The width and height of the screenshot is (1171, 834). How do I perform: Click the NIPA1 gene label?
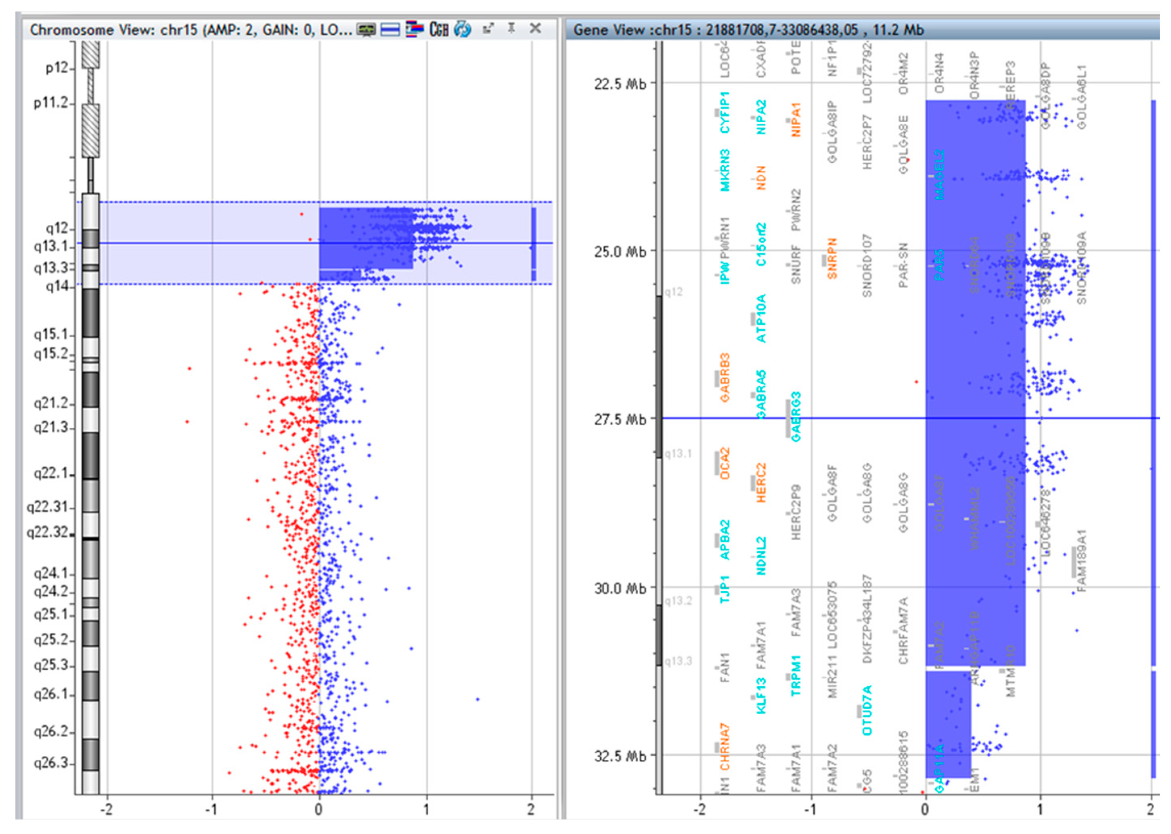click(796, 120)
